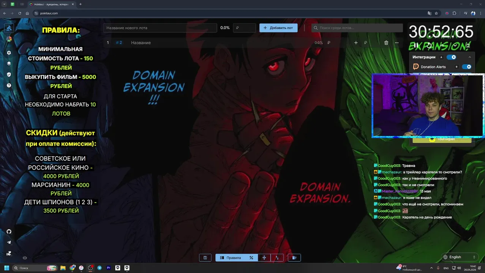Open the English language dropdown
Image resolution: width=485 pixels, height=273 pixels.
pyautogui.click(x=459, y=257)
